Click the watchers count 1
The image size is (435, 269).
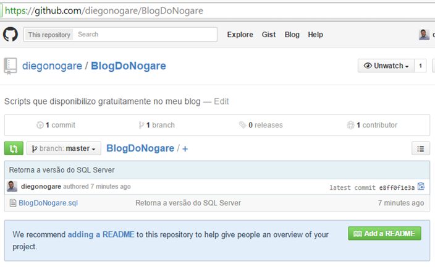(x=420, y=66)
